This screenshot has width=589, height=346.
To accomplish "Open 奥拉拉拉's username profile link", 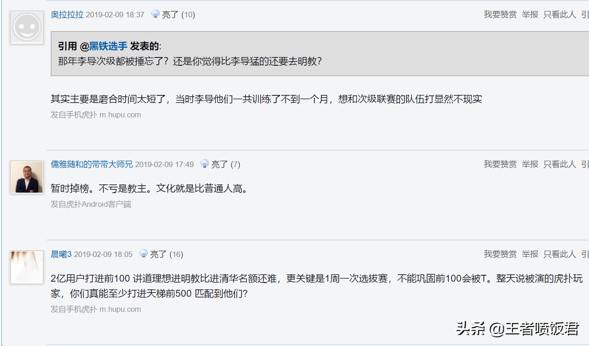I will 67,14.
